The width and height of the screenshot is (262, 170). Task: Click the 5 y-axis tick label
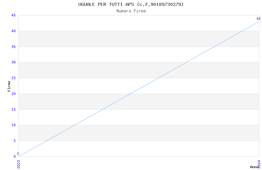pos(14,141)
